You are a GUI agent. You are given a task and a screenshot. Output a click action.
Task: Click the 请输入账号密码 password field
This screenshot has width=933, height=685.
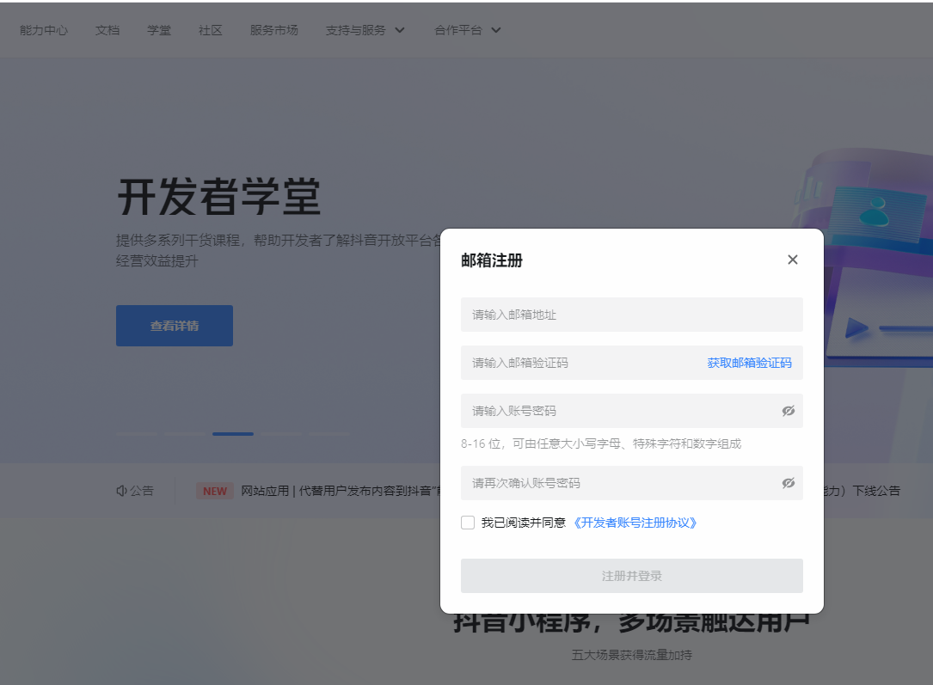point(631,411)
